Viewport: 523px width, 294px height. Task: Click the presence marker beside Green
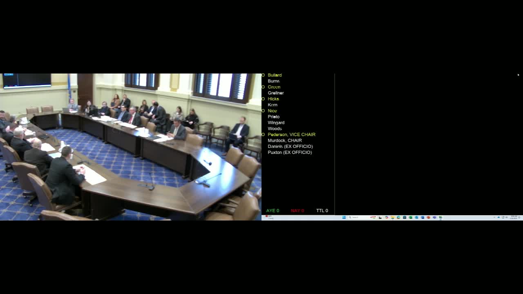263,87
